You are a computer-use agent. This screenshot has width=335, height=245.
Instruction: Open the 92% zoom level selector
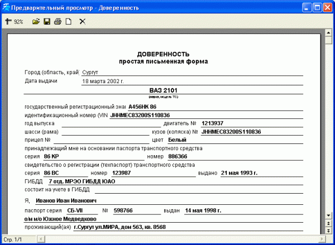click(x=18, y=22)
